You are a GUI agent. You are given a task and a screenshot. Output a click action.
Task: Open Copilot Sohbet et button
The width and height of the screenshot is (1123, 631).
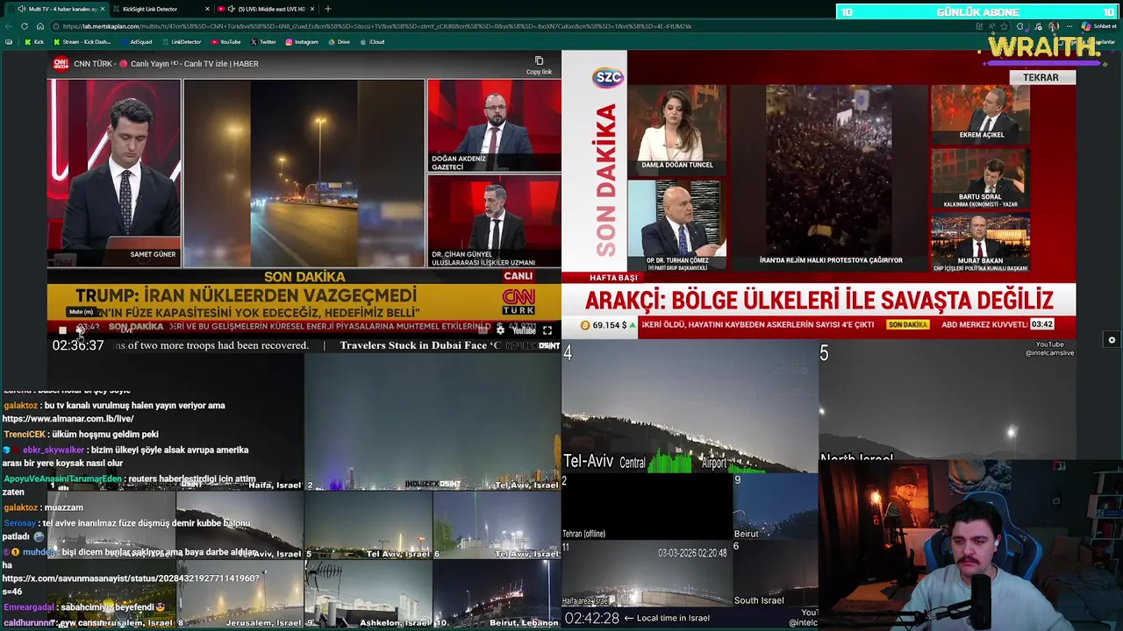click(x=1098, y=26)
